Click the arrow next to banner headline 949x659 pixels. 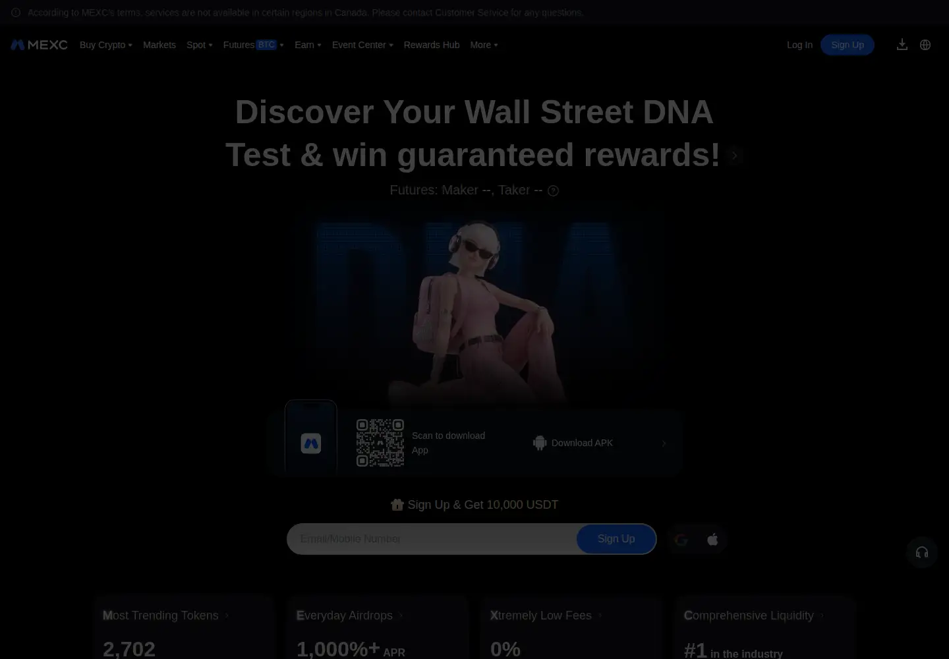734,156
